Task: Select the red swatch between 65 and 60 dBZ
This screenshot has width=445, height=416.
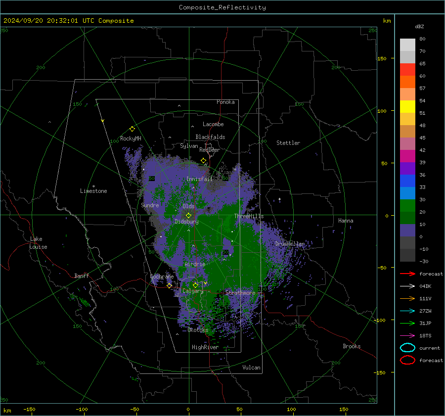Action: [407, 69]
